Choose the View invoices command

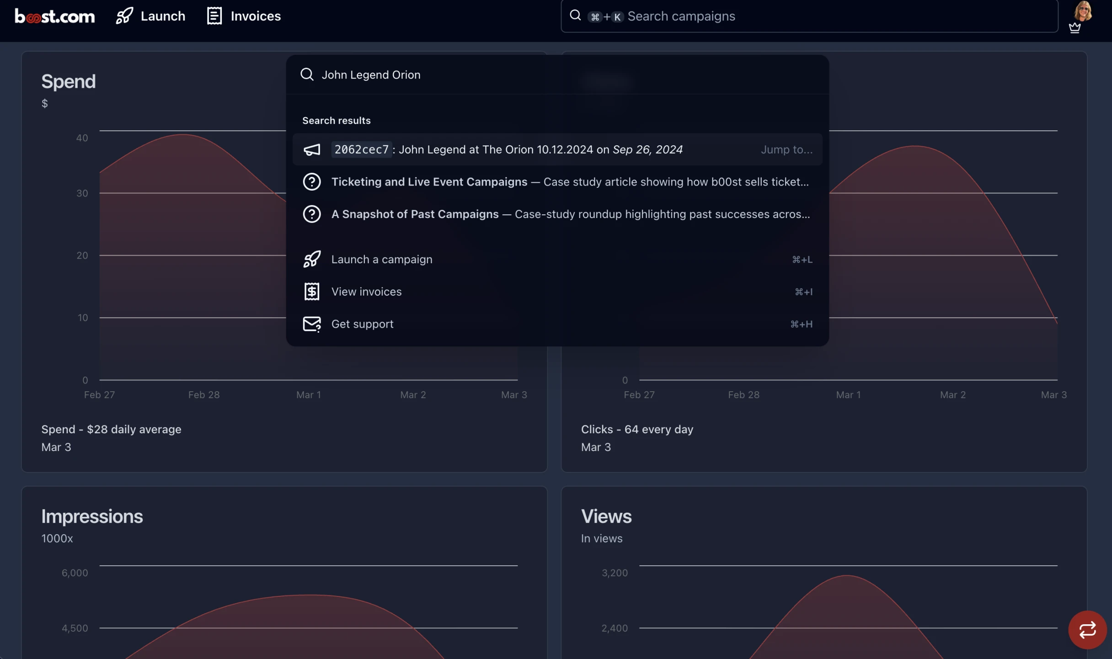click(366, 292)
